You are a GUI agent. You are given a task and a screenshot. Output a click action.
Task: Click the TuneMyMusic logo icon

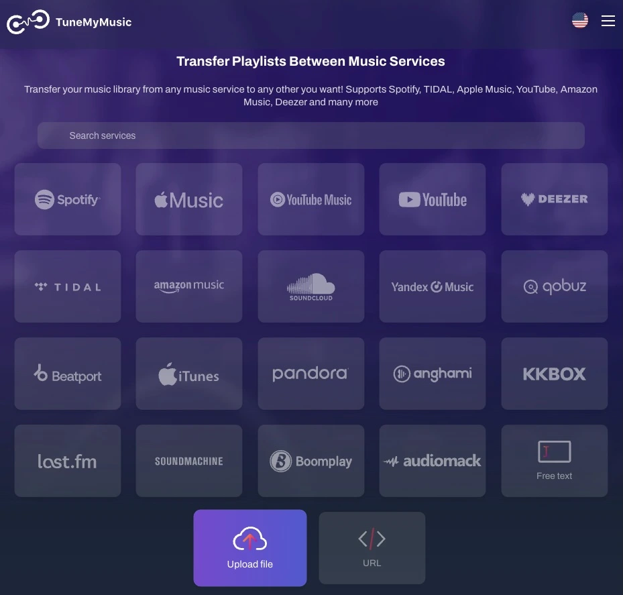pos(27,22)
